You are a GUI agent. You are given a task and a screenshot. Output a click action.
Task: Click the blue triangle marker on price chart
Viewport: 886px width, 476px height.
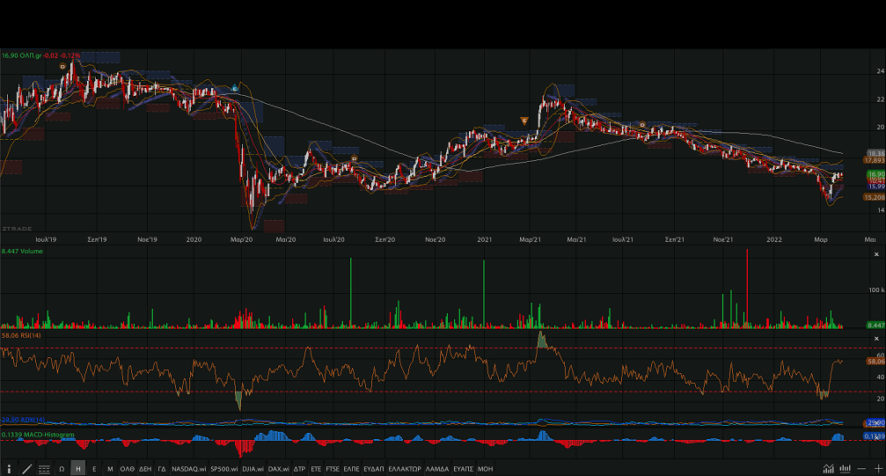pos(235,89)
